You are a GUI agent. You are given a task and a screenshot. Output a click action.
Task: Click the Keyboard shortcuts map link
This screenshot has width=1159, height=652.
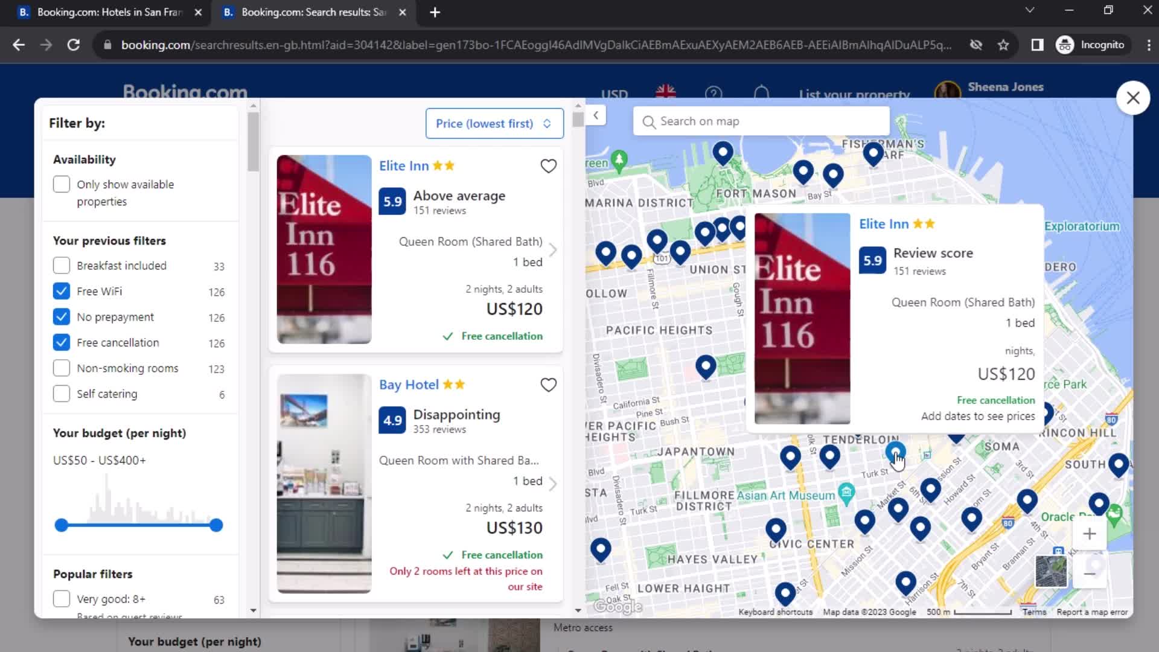click(x=775, y=612)
